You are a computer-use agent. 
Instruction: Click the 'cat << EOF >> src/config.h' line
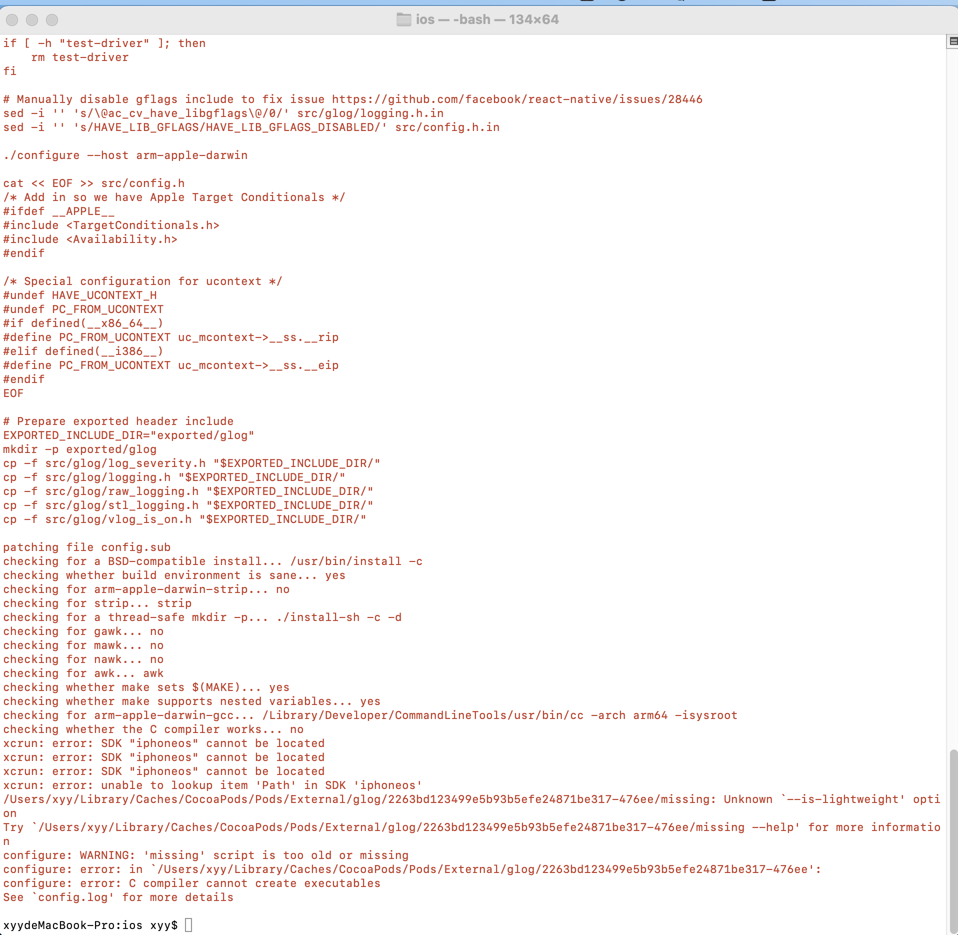(94, 183)
